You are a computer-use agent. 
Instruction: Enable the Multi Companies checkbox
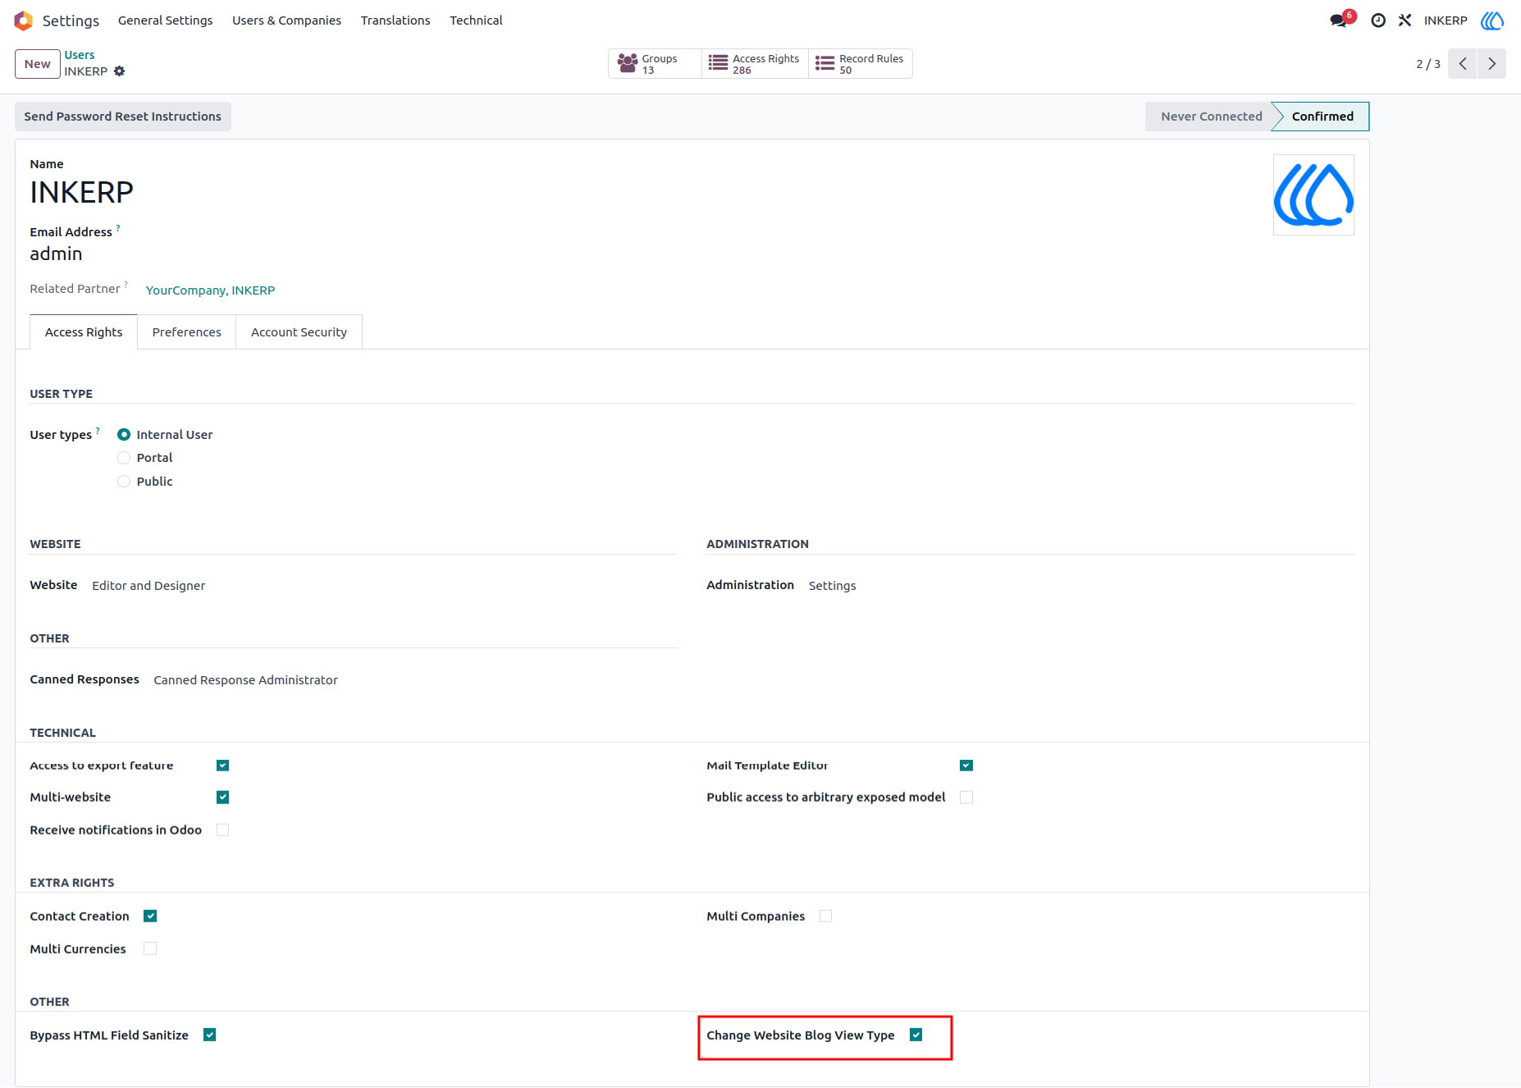[825, 917]
